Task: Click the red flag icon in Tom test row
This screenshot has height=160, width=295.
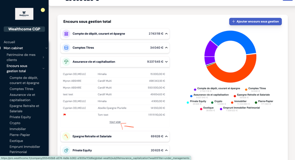Action: coord(64,115)
